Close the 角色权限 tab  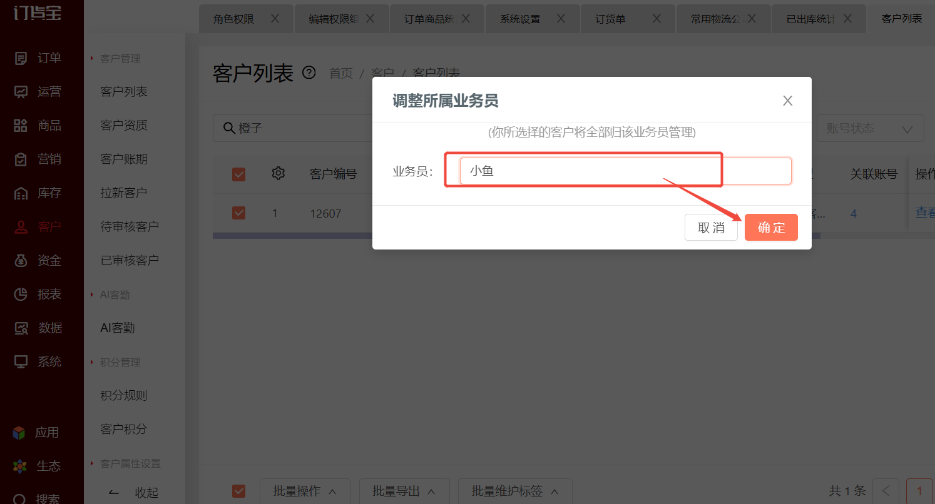(275, 19)
